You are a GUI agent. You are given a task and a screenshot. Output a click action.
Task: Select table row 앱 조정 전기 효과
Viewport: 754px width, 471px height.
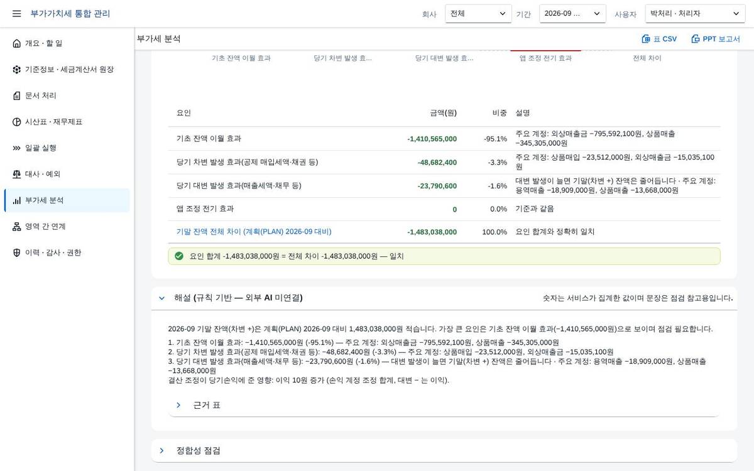(x=444, y=209)
